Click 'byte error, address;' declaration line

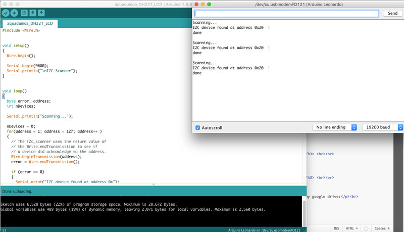[29, 101]
